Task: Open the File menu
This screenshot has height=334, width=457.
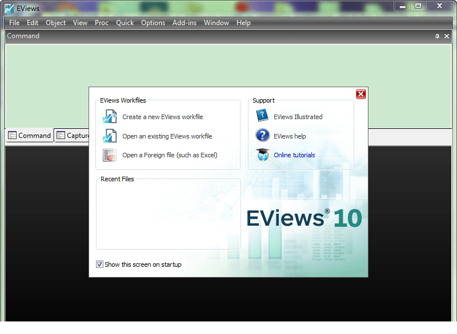Action: [x=14, y=23]
